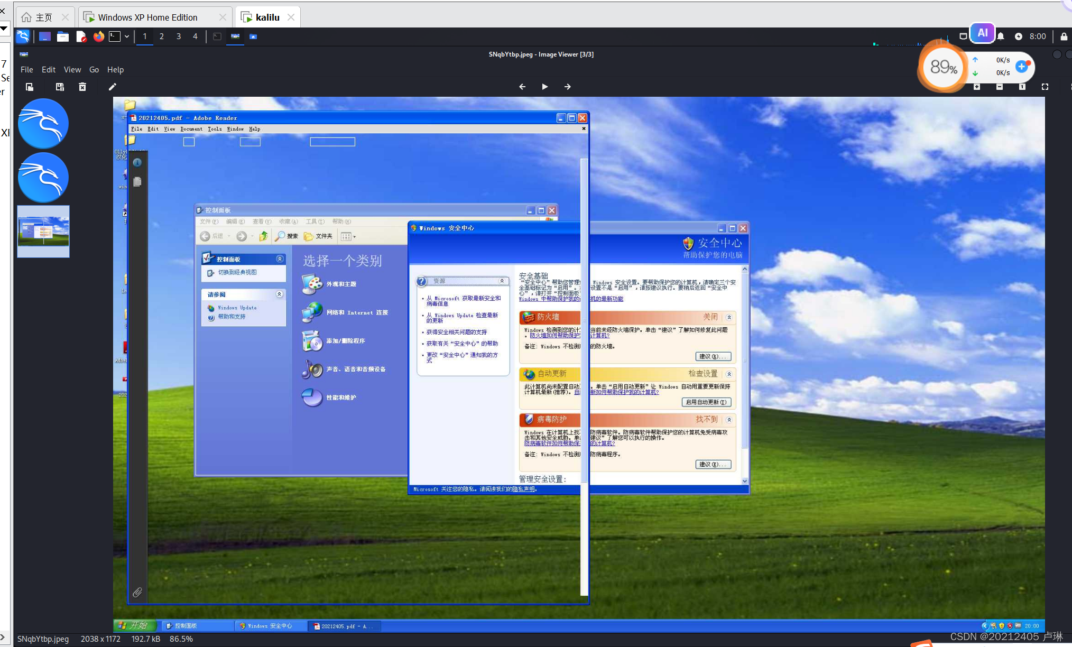Launch the text editor icon in Kali panel
The height and width of the screenshot is (647, 1072).
(x=81, y=36)
